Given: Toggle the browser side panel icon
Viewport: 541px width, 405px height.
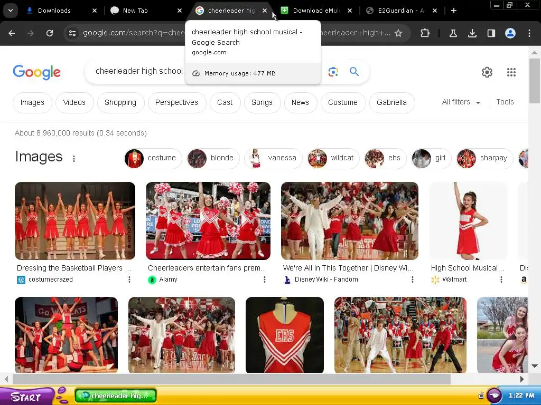Looking at the screenshot, I should point(491,33).
